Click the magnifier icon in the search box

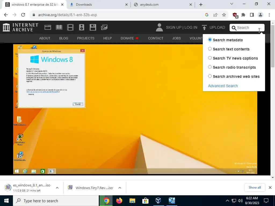234,28
